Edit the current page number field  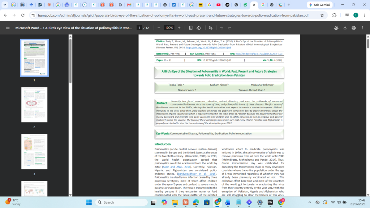[139, 28]
